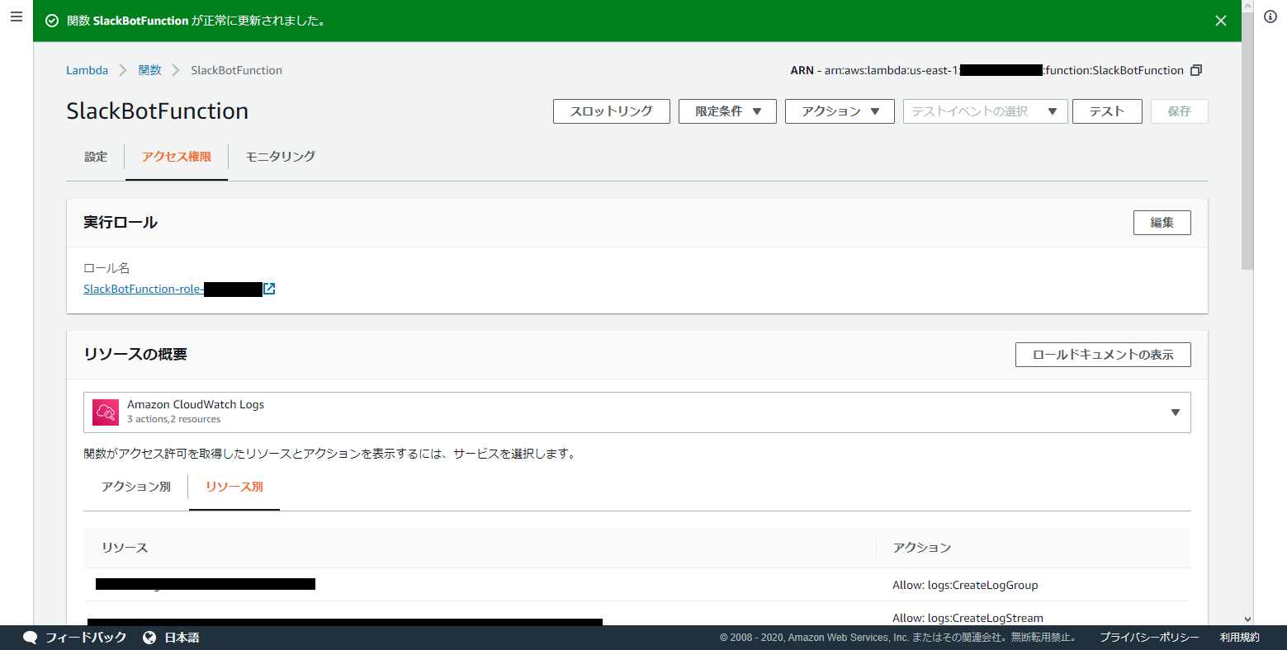Open the プライバシーポリシー link

[x=1149, y=638]
